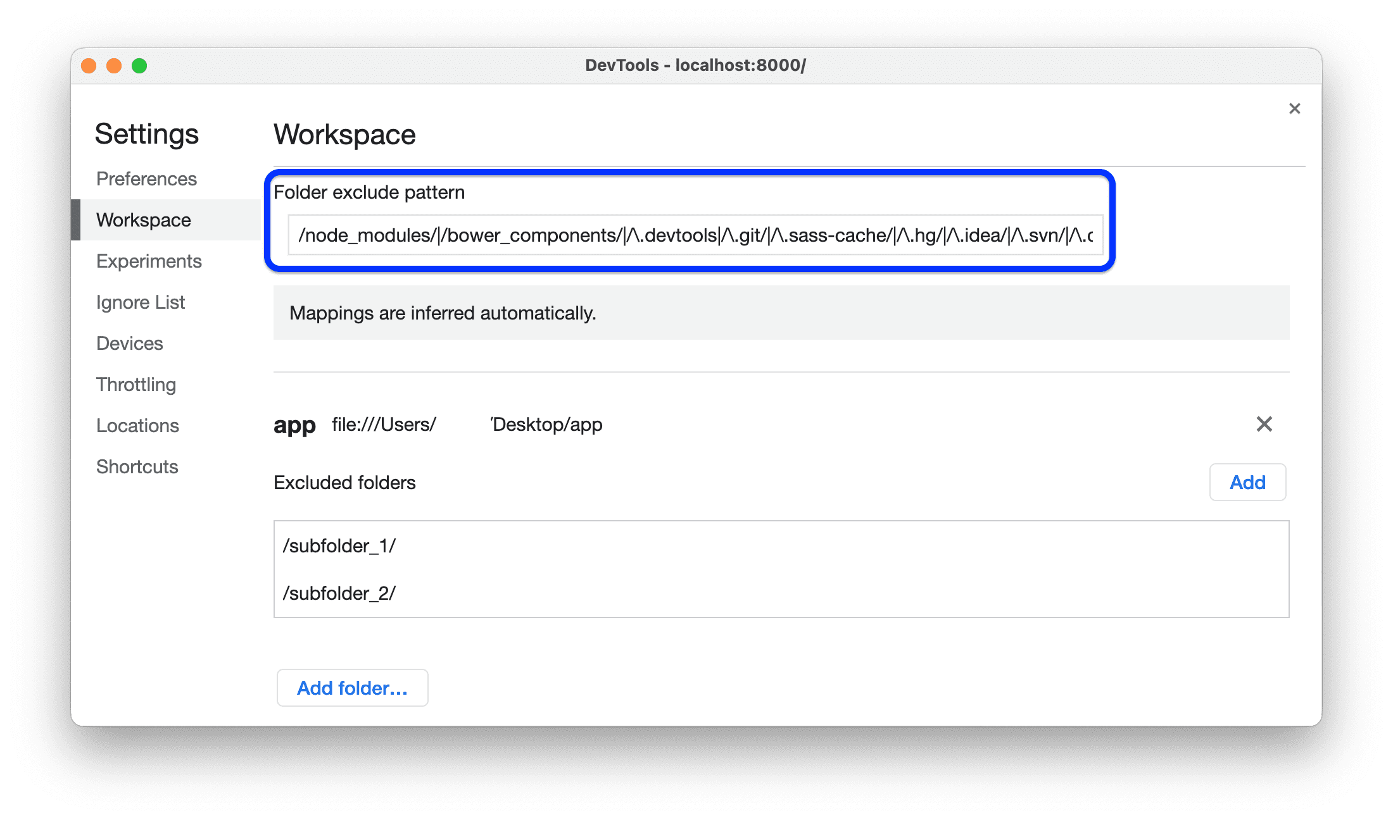Click Add button for excluded folders
This screenshot has height=820, width=1393.
coord(1249,482)
